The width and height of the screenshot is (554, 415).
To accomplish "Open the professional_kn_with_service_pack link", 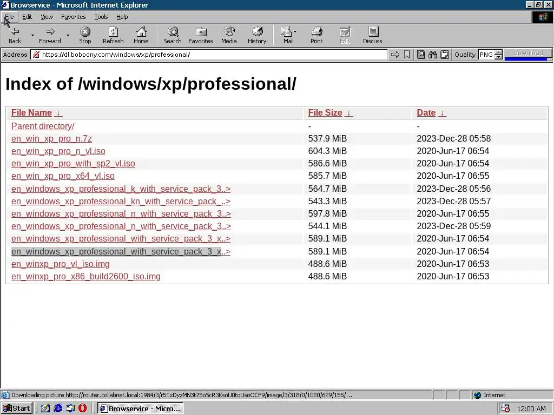I will click(121, 201).
